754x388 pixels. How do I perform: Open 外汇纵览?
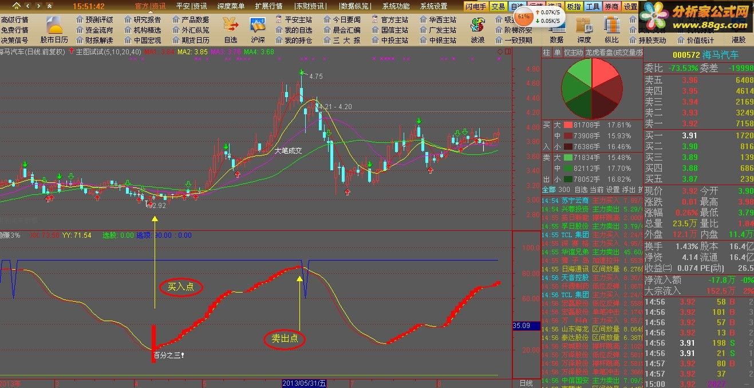pyautogui.click(x=191, y=30)
